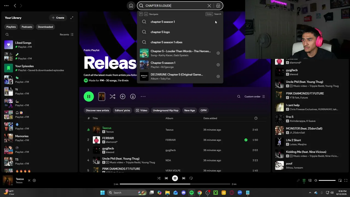
Task: Search within the playlist
Action: [x=239, y=96]
